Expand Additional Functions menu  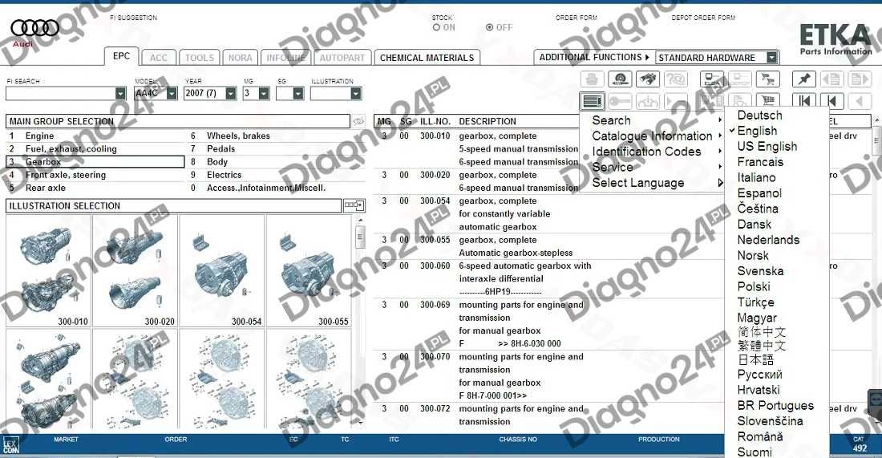tap(594, 58)
